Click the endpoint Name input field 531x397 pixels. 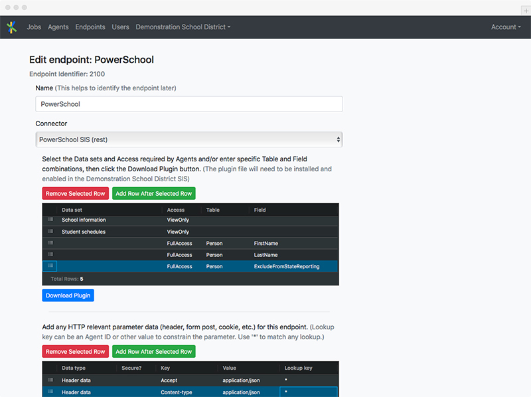pos(189,104)
